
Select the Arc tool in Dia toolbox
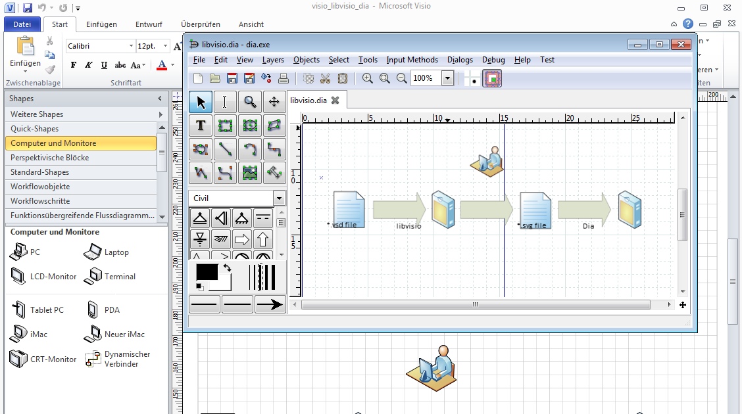tap(250, 149)
